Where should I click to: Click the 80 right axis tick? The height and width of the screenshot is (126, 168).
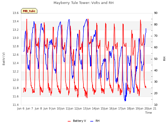(156, 24)
